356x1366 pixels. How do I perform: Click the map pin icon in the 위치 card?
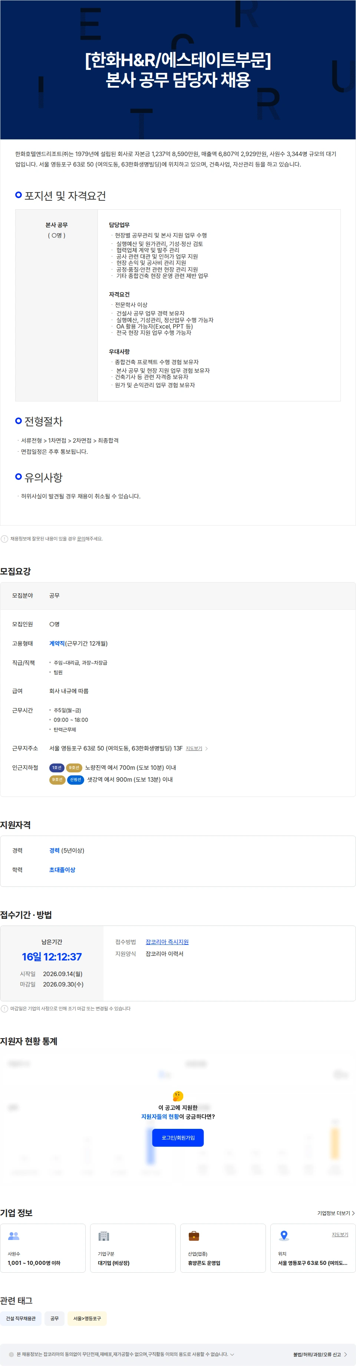coord(284,1236)
